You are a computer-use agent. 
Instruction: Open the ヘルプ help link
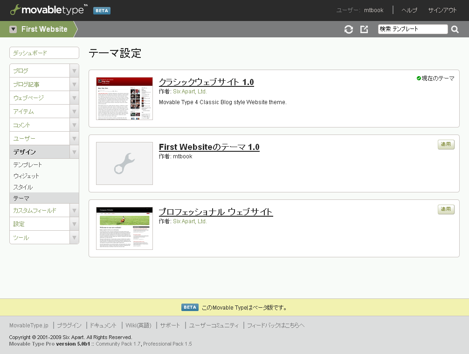pyautogui.click(x=409, y=10)
